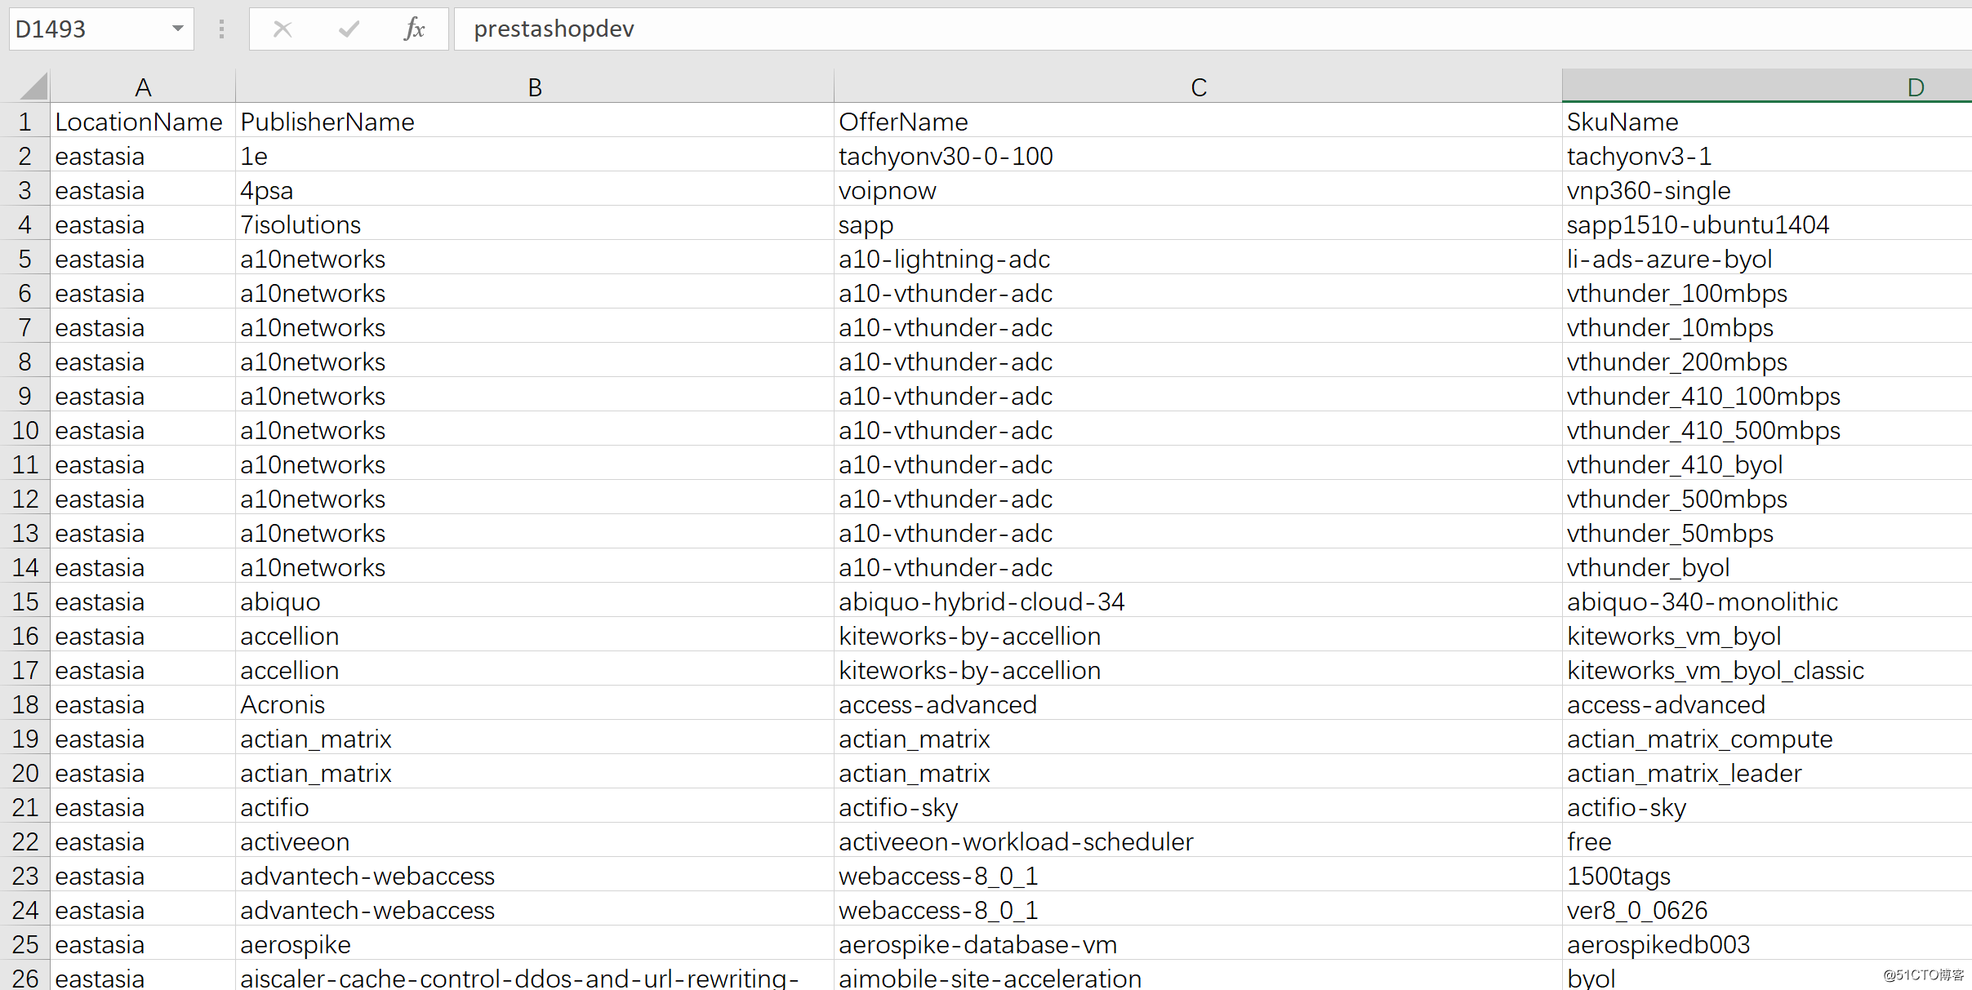Select cell vthunder_byol

(1767, 567)
